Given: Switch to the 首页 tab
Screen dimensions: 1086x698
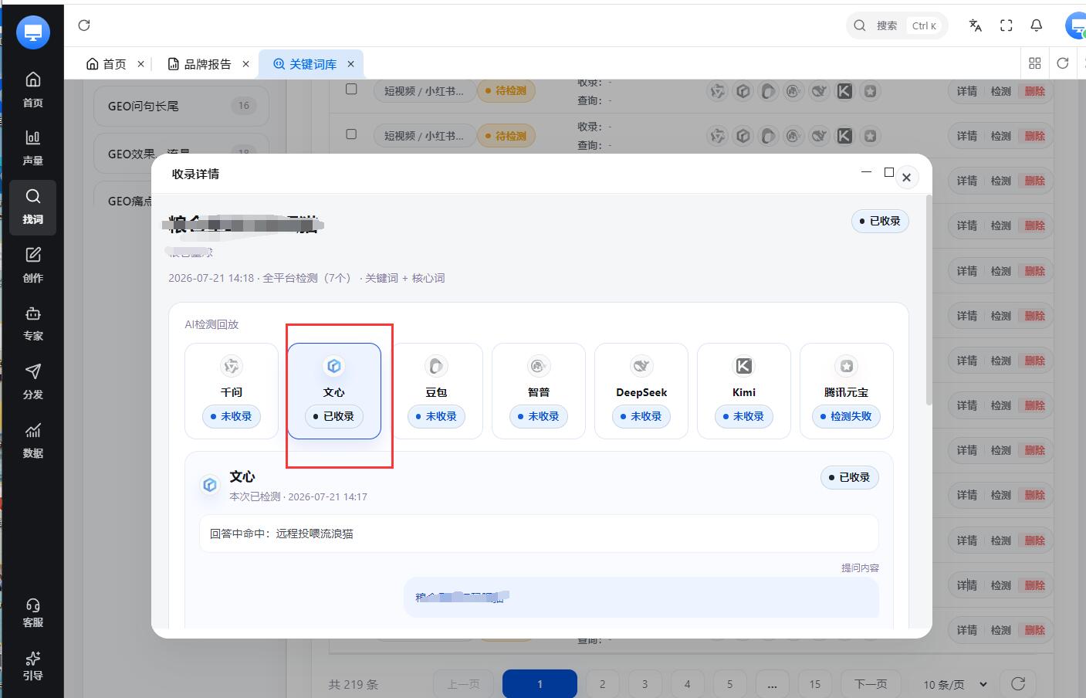Looking at the screenshot, I should tap(114, 64).
